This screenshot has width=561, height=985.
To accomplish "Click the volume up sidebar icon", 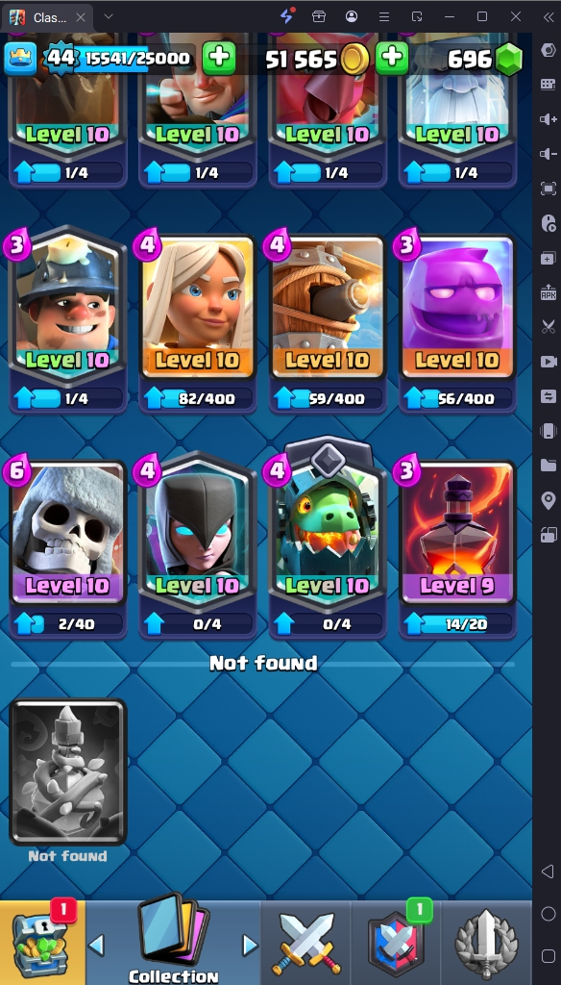I will pos(548,119).
